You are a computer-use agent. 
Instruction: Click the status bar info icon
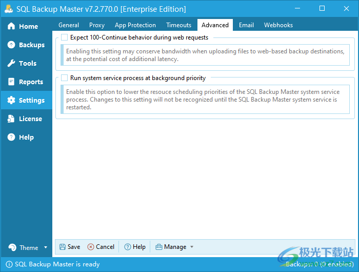coord(9,264)
